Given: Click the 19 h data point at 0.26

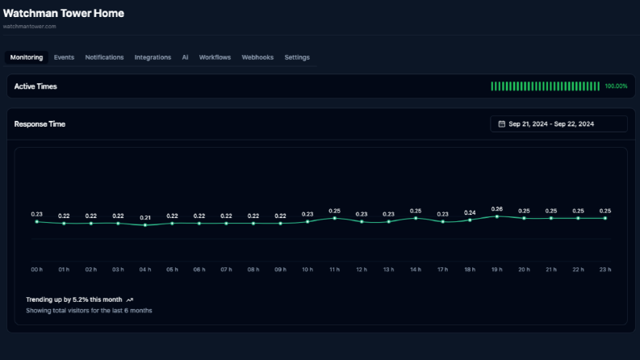Looking at the screenshot, I should (x=496, y=217).
